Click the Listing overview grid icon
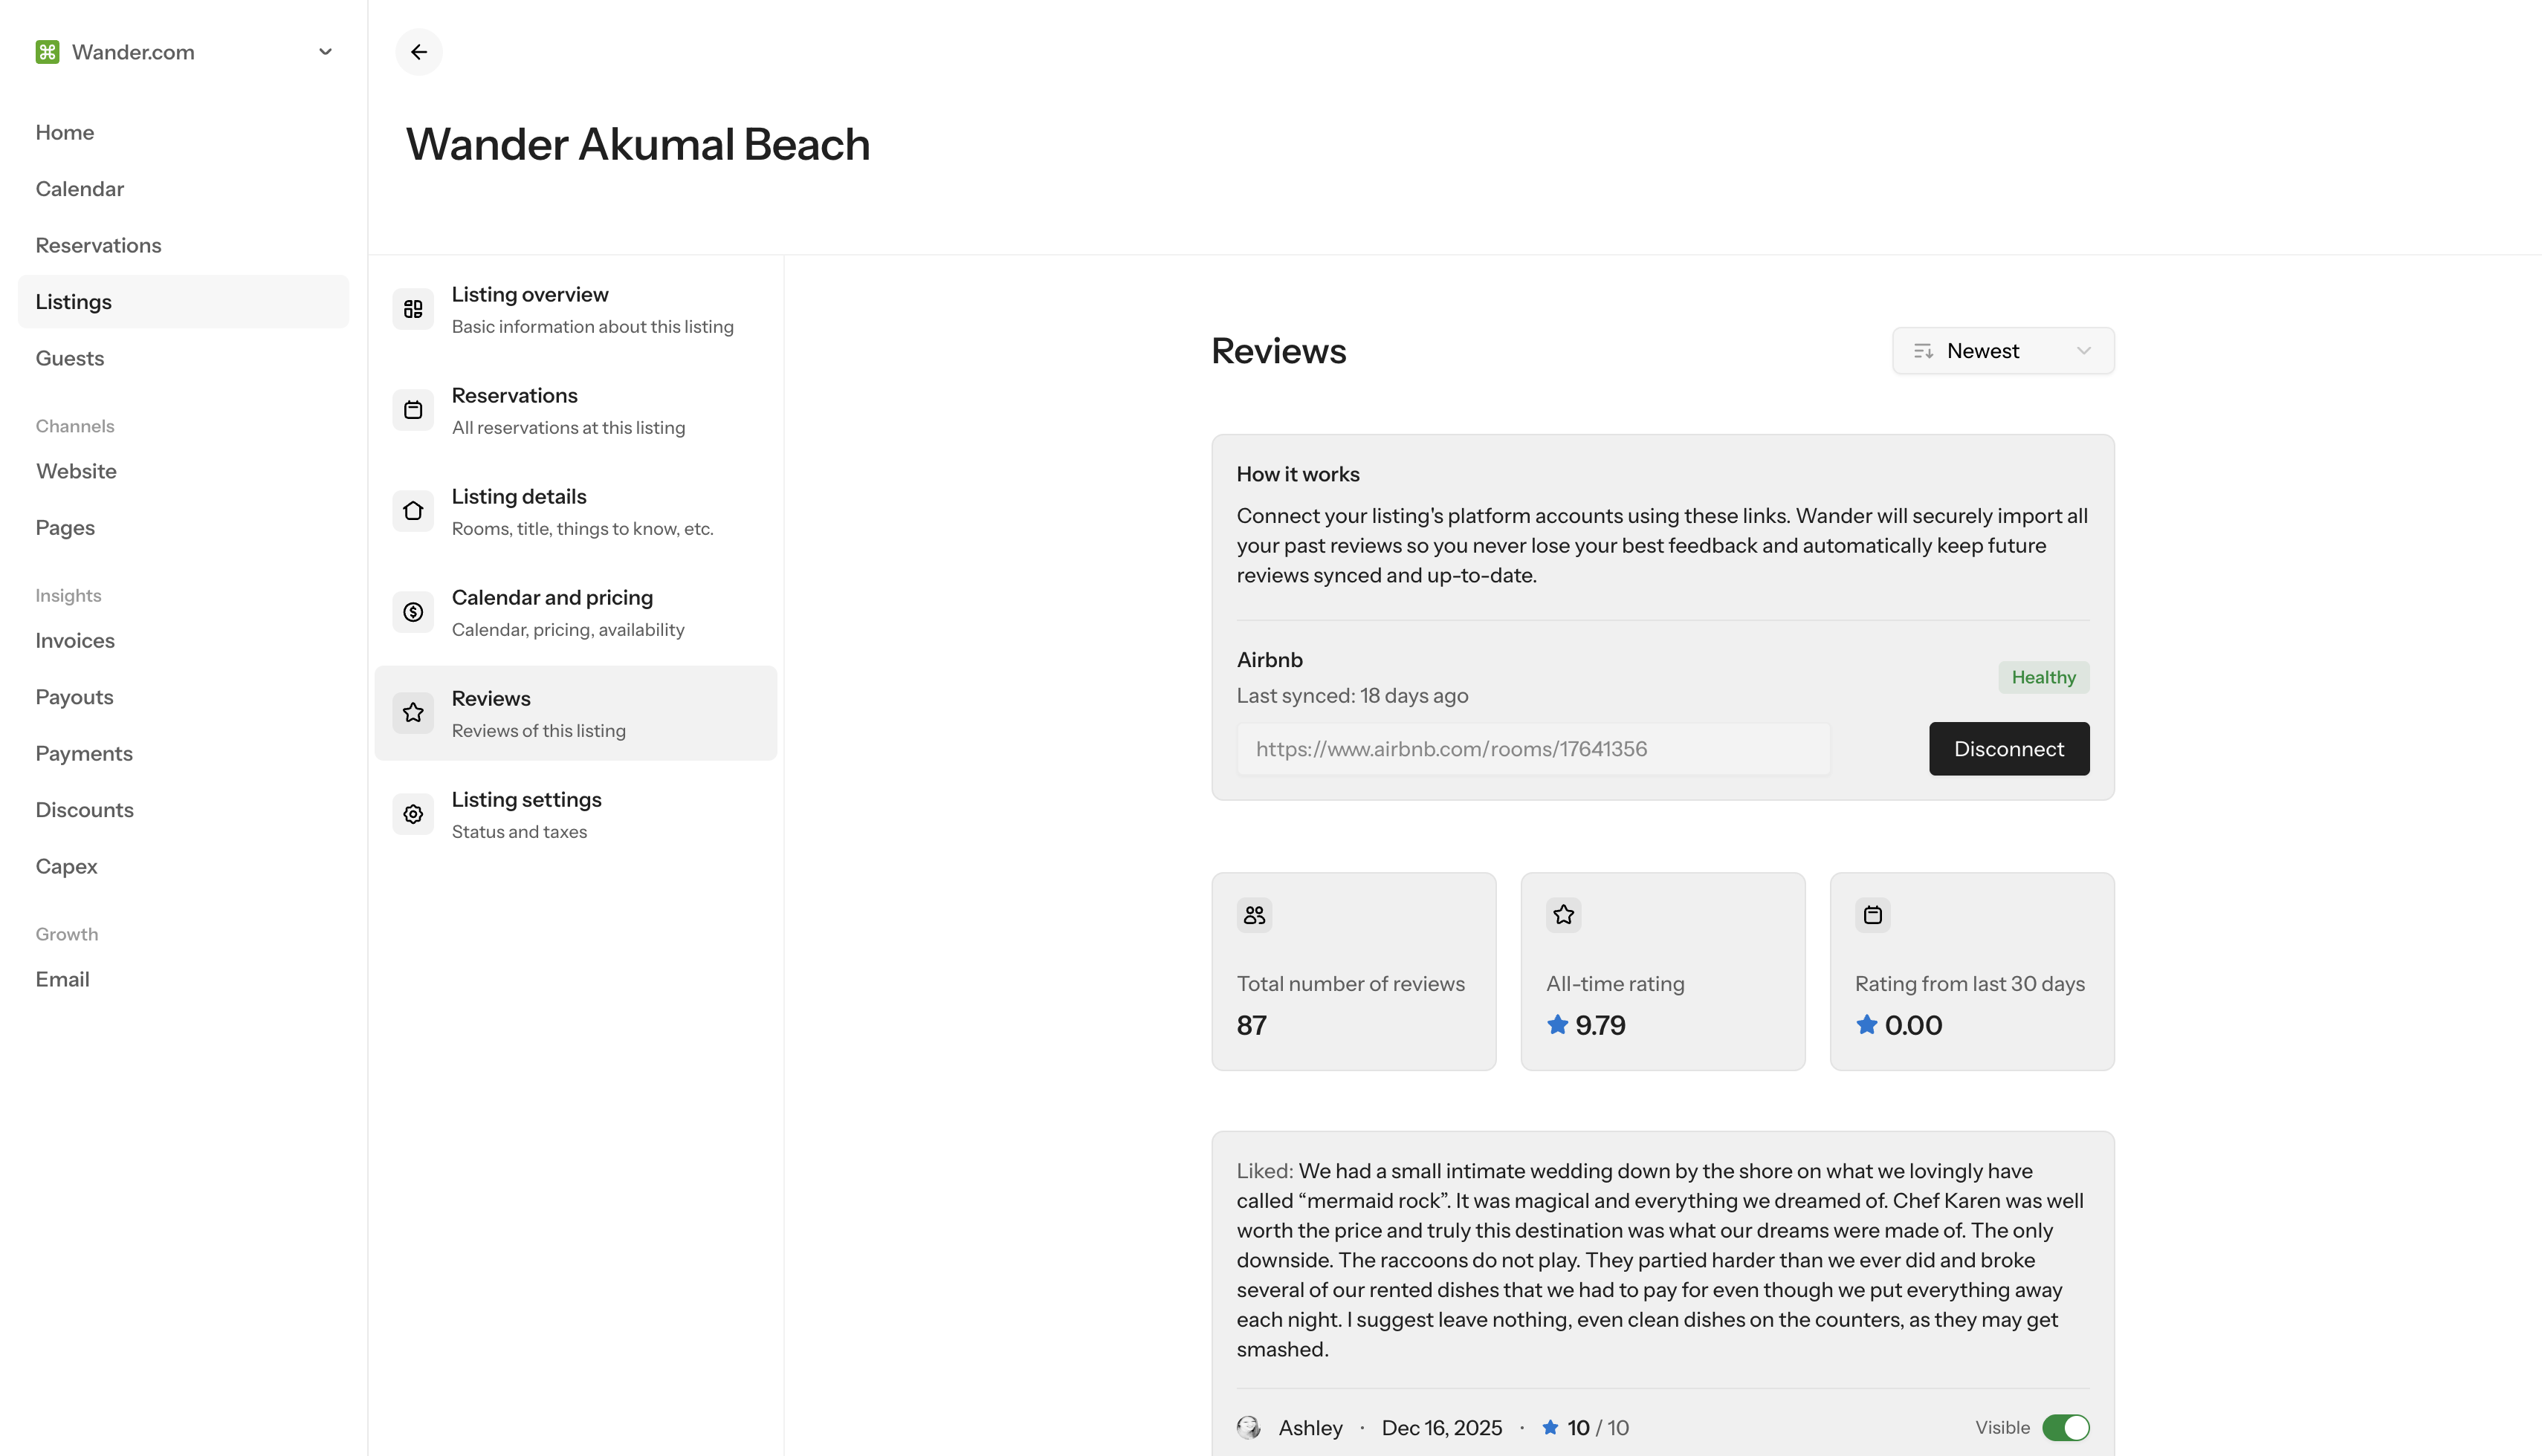Screen dimensions: 2542x1456 413,309
